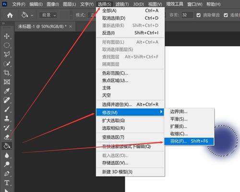The height and width of the screenshot is (192, 240).
Task: Choose 反选(I) to invert selection
Action: 131,33
